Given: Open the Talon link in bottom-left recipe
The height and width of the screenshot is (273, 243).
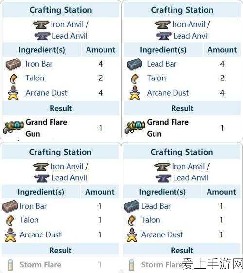Looking at the screenshot, I should [29, 220].
